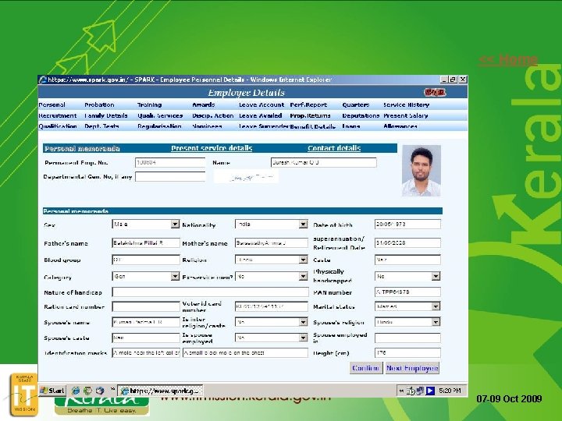
Task: Click the third quick launch taskbar icon
Action: click(x=100, y=391)
